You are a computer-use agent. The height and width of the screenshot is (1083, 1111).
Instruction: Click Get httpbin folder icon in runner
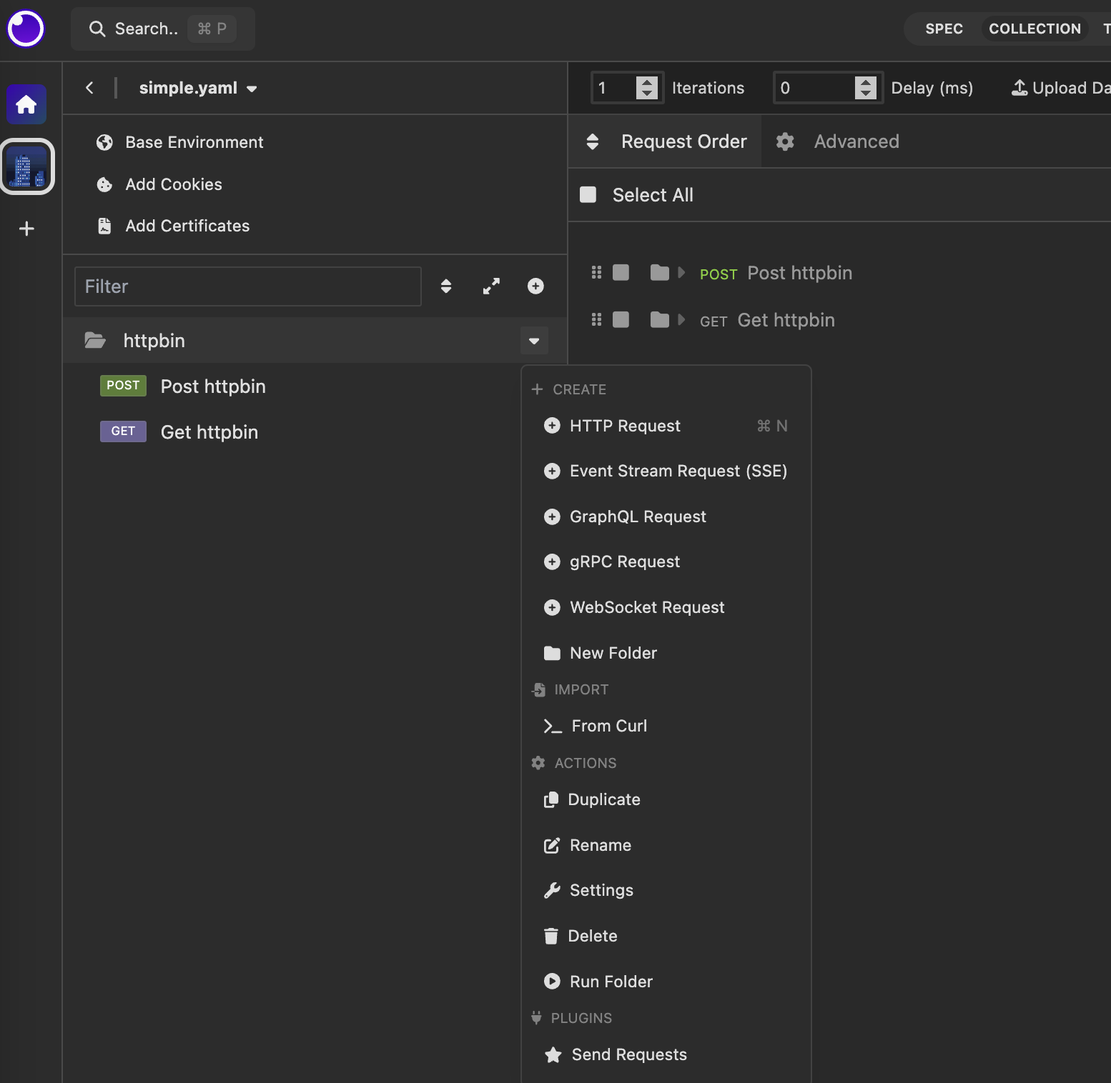coord(659,319)
